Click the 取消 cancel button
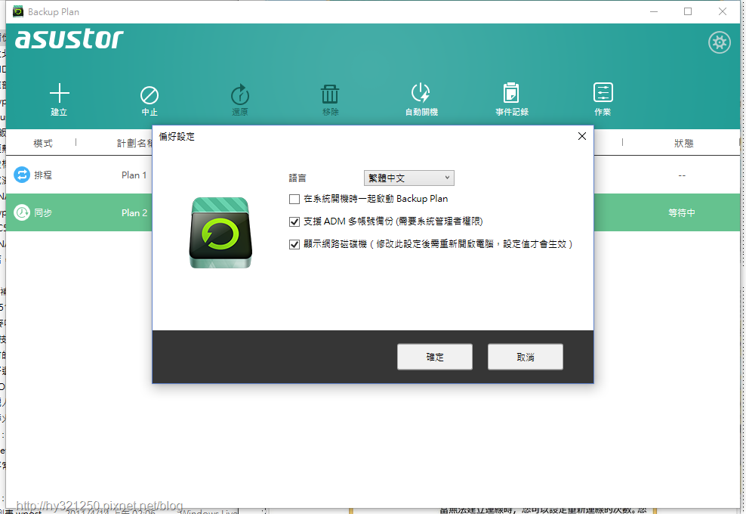 tap(526, 357)
